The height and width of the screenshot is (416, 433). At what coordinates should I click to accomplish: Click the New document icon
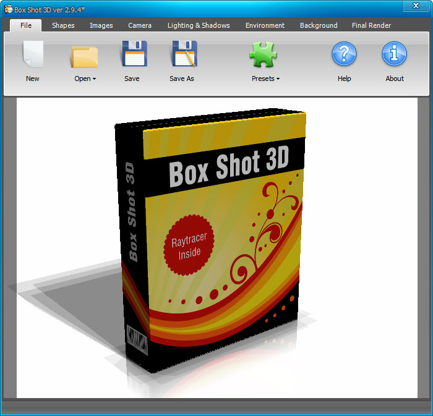[33, 54]
